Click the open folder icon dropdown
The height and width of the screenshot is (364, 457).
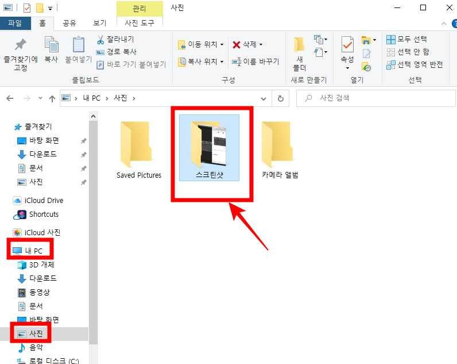[369, 40]
